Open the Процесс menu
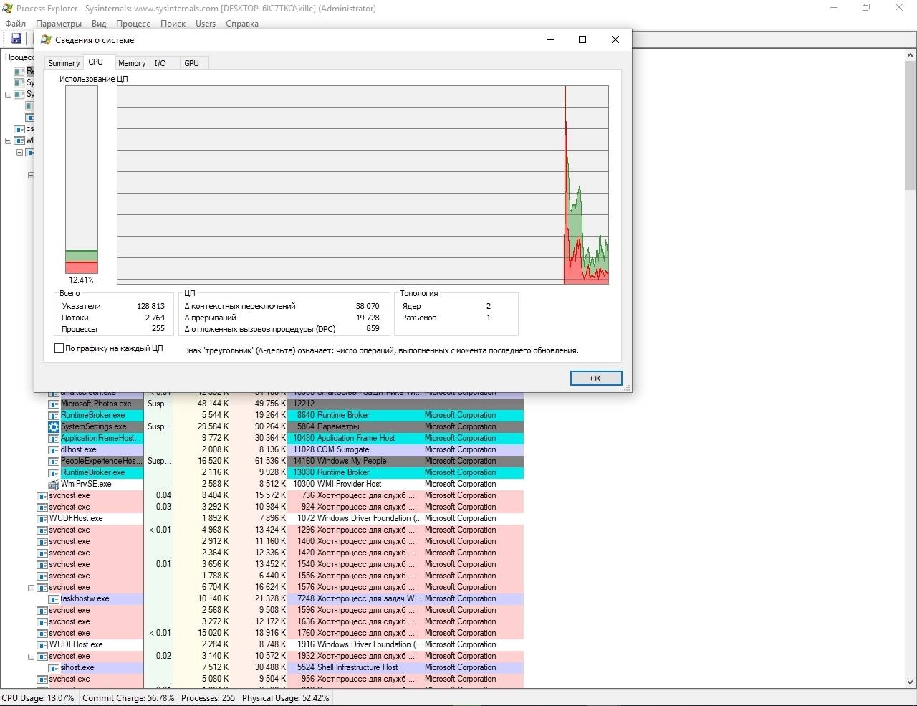This screenshot has height=706, width=917. [133, 23]
